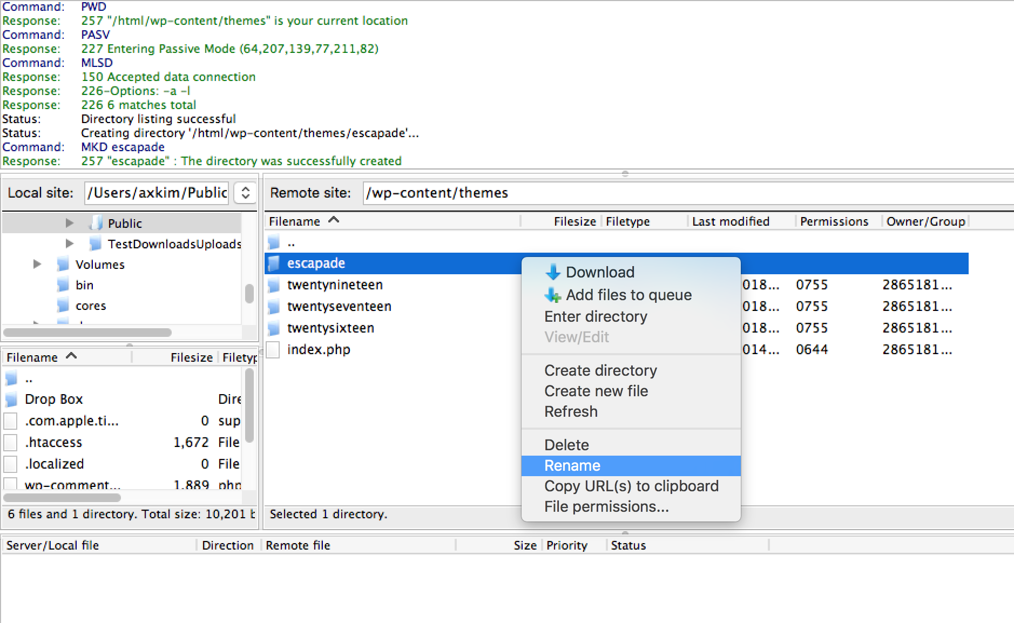Click local file list horizontal scrollbar
This screenshot has height=623, width=1014.
click(62, 497)
